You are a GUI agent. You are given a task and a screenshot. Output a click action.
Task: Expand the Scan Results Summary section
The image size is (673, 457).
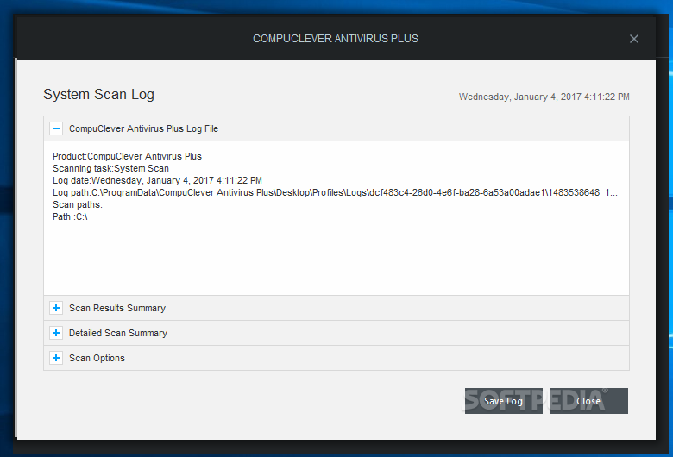click(x=56, y=308)
